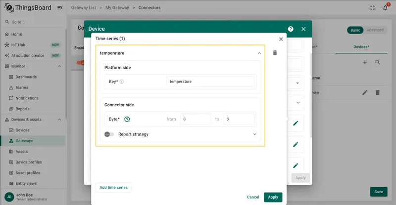Click the Key input field

coord(210,82)
